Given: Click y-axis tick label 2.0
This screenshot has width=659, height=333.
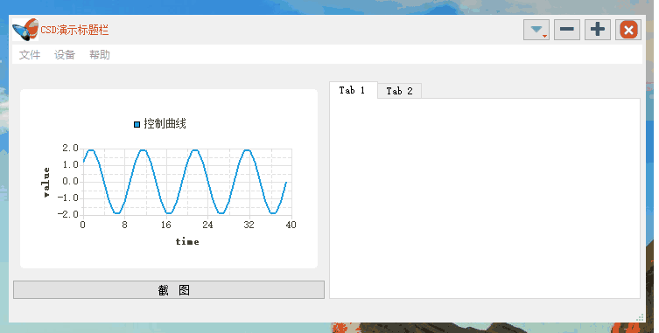Looking at the screenshot, I should coord(70,148).
